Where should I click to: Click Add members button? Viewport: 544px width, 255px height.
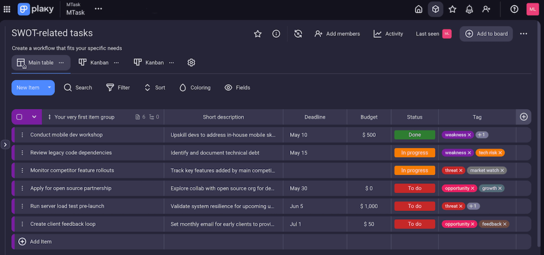pos(337,34)
